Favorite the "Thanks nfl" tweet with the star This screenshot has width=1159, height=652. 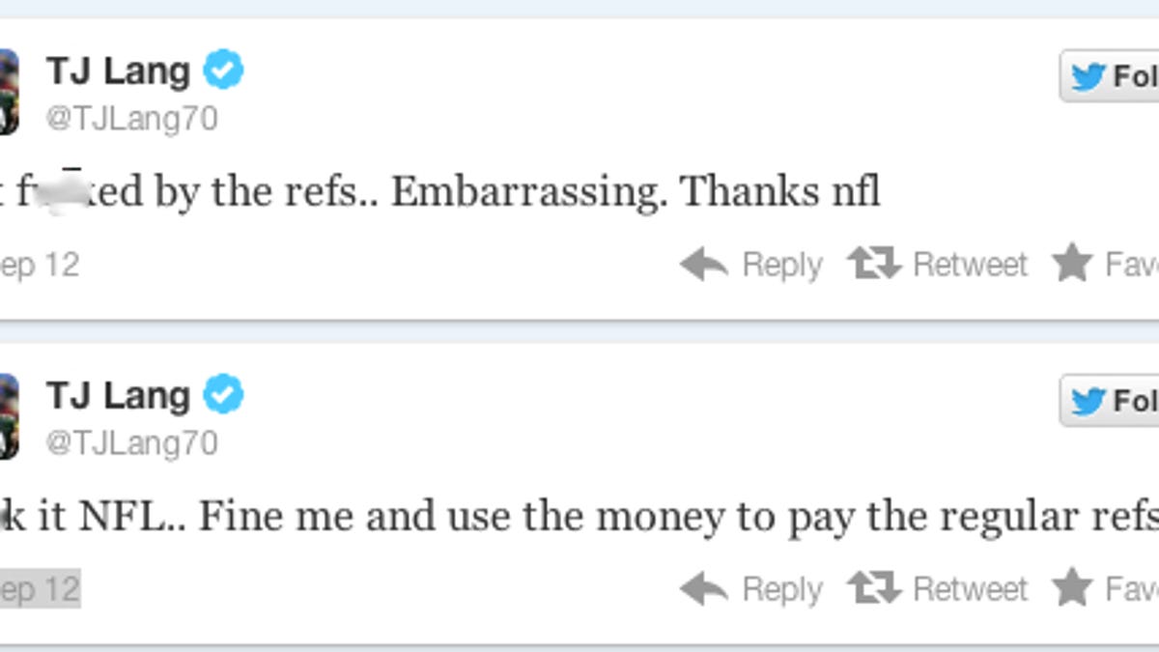tap(1072, 264)
